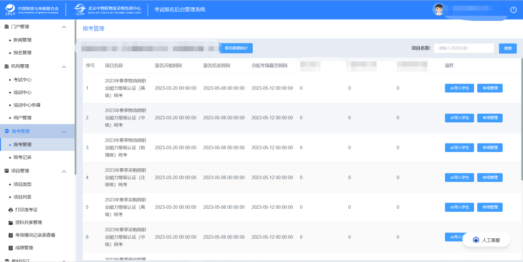Open 资料共享管理 menu item

pos(29,222)
